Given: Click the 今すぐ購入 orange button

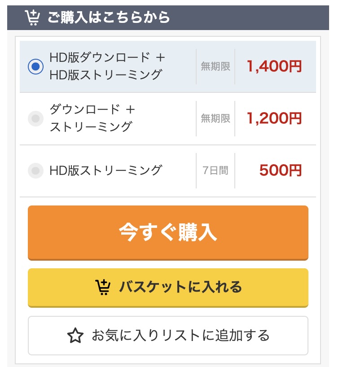Looking at the screenshot, I should (x=168, y=233).
